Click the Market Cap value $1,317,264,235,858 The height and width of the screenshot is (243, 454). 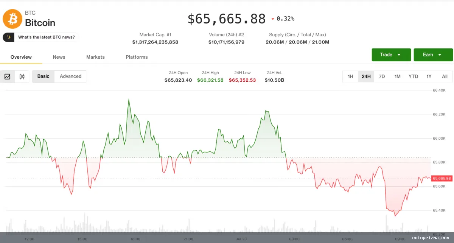coord(155,42)
